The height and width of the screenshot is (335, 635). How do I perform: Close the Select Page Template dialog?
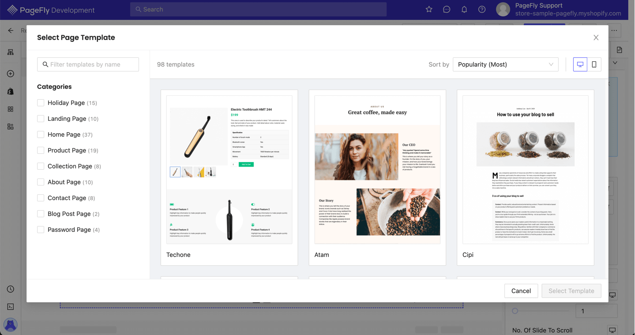pos(596,37)
